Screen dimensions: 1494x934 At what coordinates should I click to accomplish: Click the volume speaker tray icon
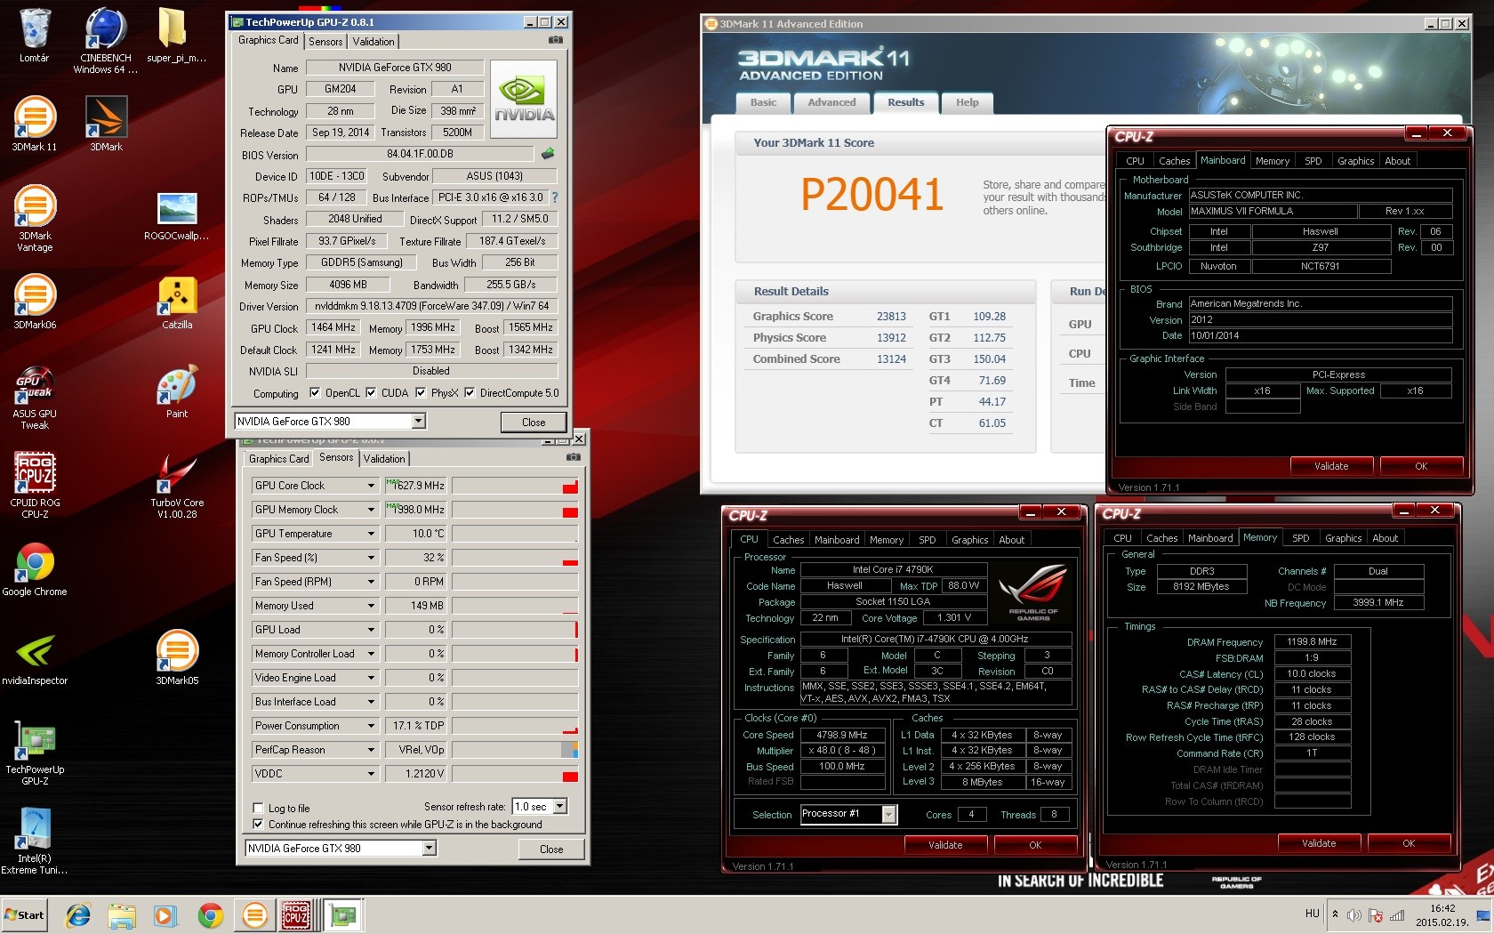point(1354,914)
